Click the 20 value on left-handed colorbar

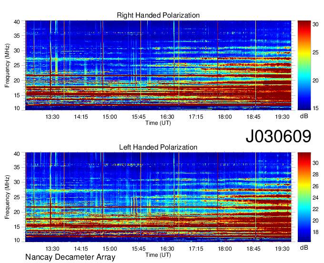(315, 221)
